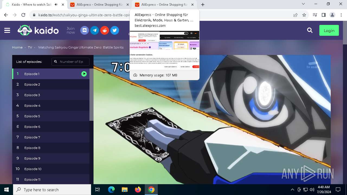Open the Windows notification center
Image resolution: width=347 pixels, height=195 pixels.
(338, 190)
